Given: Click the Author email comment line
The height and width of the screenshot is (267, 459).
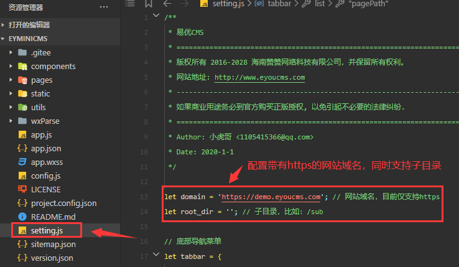Looking at the screenshot, I should (244, 137).
